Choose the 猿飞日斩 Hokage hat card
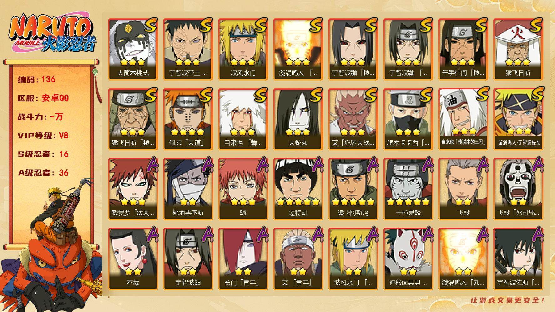Screen dimensions: 555x312 coord(518,49)
